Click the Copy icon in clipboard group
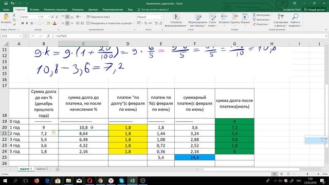This screenshot has height=185, width=329. tap(14, 20)
